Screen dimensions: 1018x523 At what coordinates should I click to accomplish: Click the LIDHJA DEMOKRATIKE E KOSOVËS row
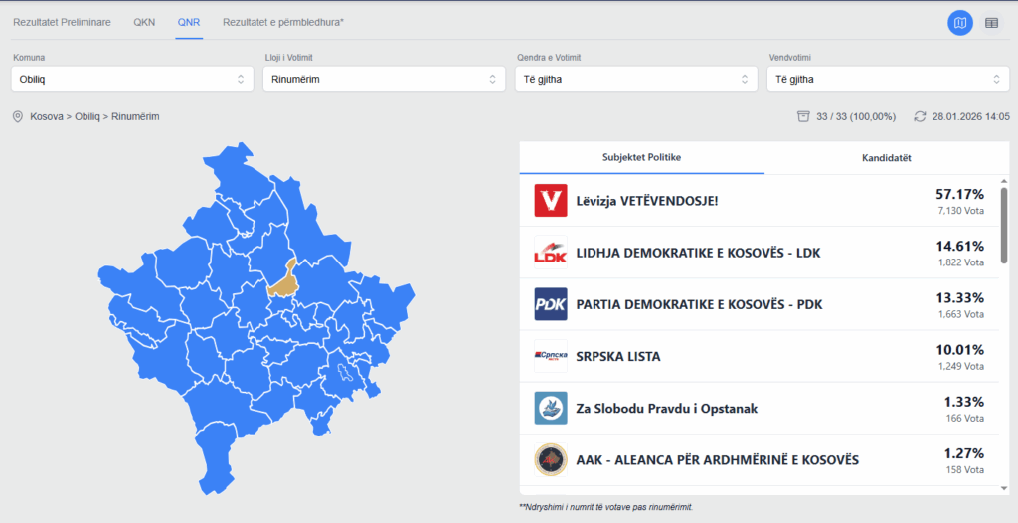(x=698, y=253)
